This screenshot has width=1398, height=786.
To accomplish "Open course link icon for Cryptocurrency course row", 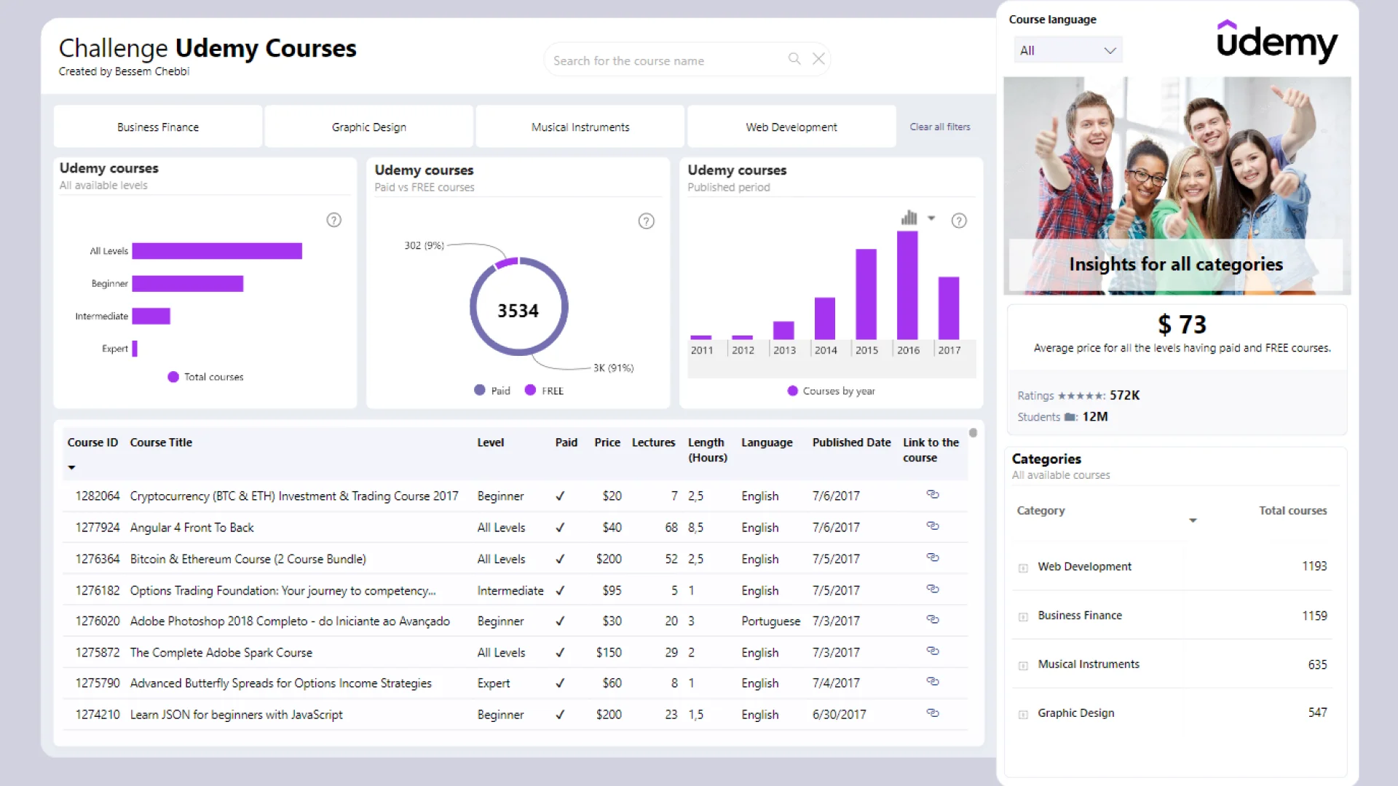I will (933, 494).
